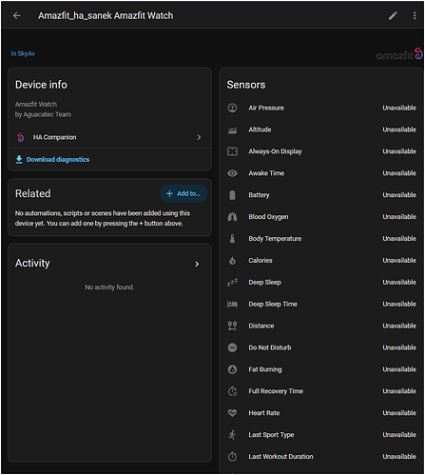Click the Awake Time eye icon
425x475 pixels.
(232, 173)
